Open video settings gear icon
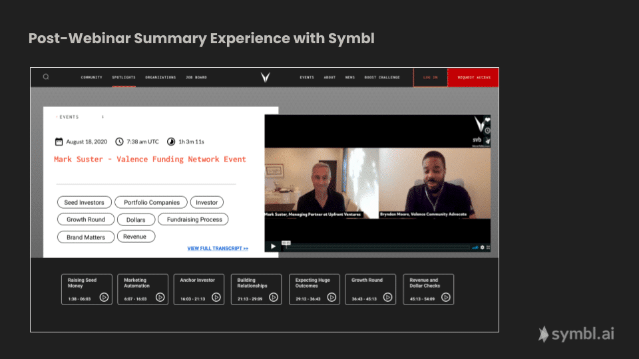The width and height of the screenshot is (639, 359). coord(482,247)
